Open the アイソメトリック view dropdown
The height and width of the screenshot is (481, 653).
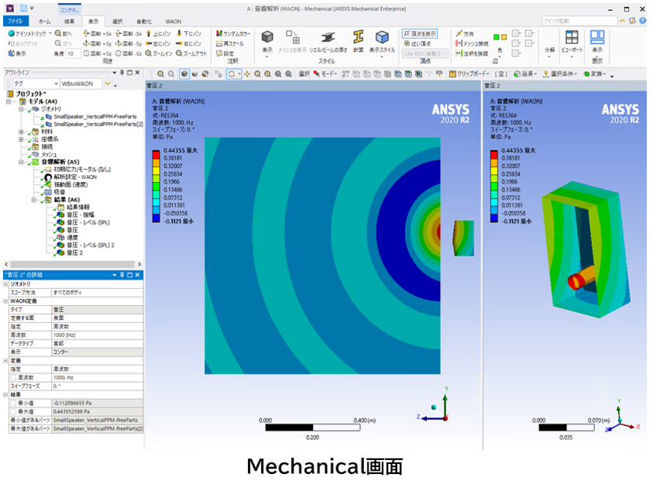click(x=50, y=33)
